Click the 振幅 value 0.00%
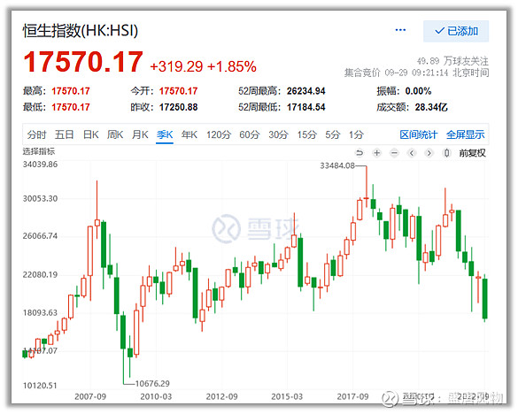518x414 pixels. [418, 91]
